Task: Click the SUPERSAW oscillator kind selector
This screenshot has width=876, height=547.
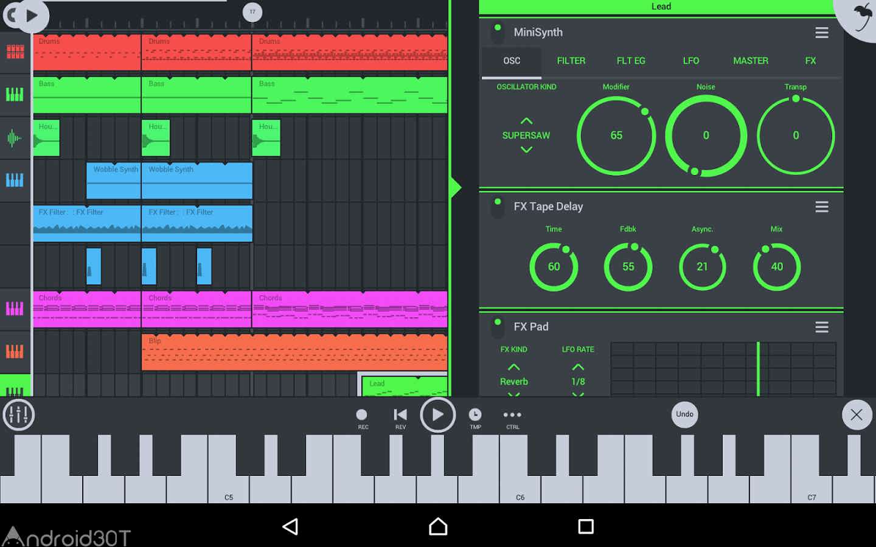Action: [526, 136]
